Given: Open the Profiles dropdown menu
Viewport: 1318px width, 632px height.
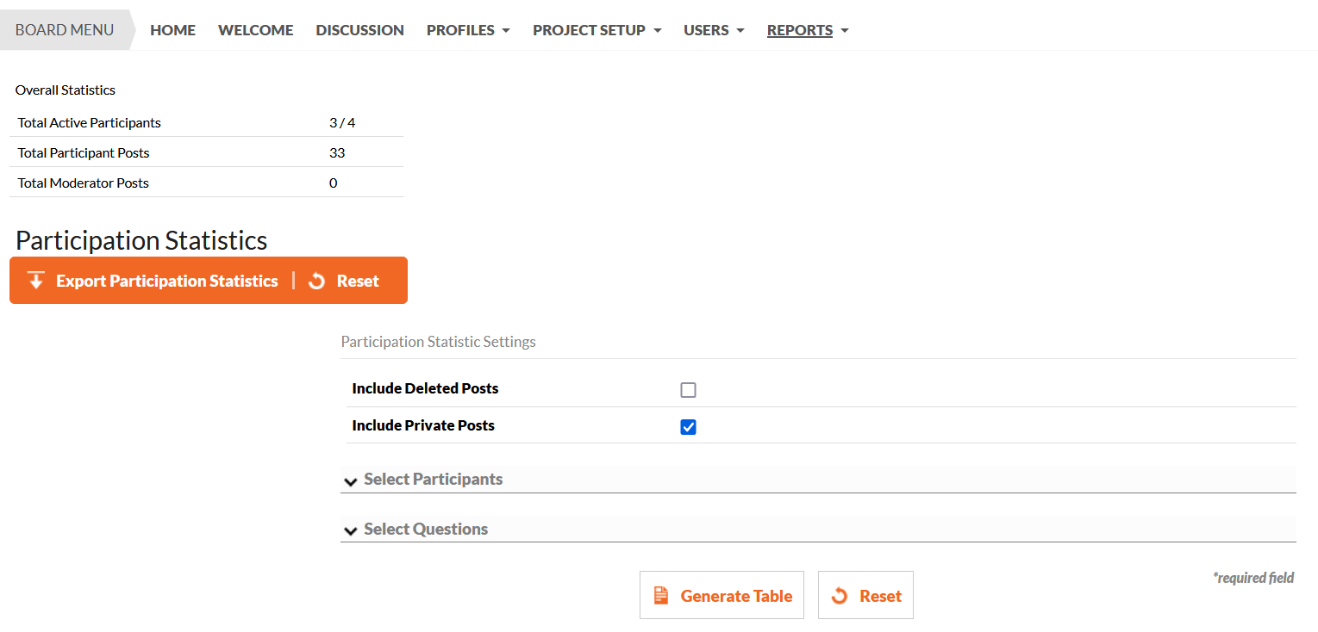Looking at the screenshot, I should point(468,30).
